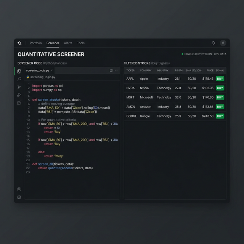244x244 pixels.
Task: Click the screening_logic.py breadcrumb path
Action: (x=43, y=77)
